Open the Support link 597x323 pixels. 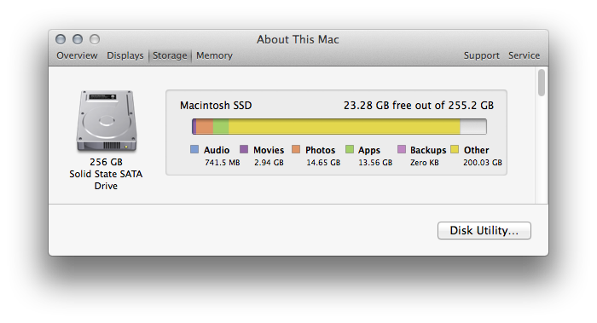pyautogui.click(x=481, y=55)
